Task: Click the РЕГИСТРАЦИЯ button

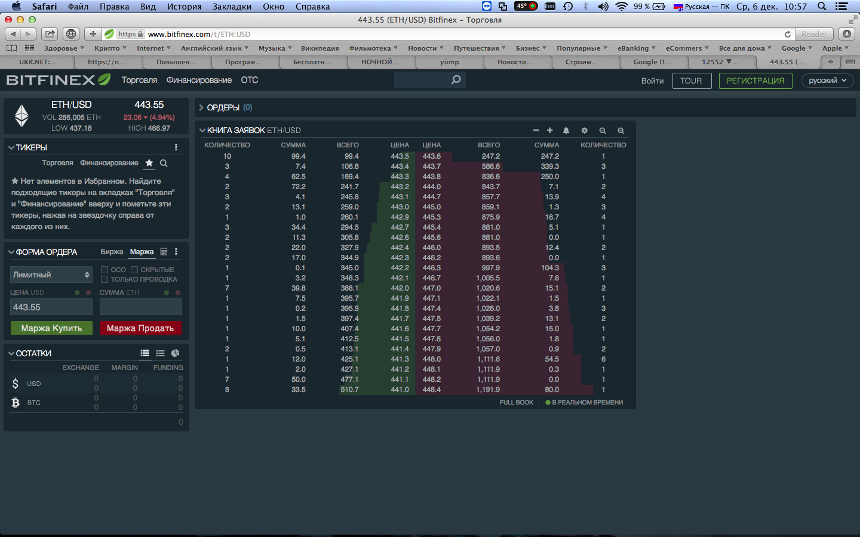Action: pos(755,81)
